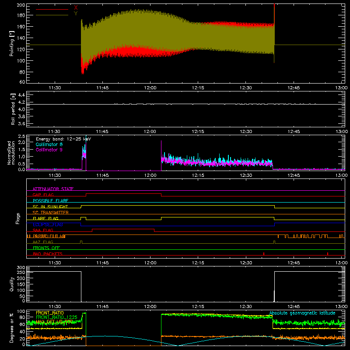The width and height of the screenshot is (350, 350).
Task: Click the ATTENUATOR_STATE flag label
Action: pos(53,189)
